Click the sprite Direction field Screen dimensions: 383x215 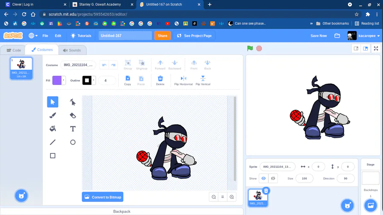point(346,178)
